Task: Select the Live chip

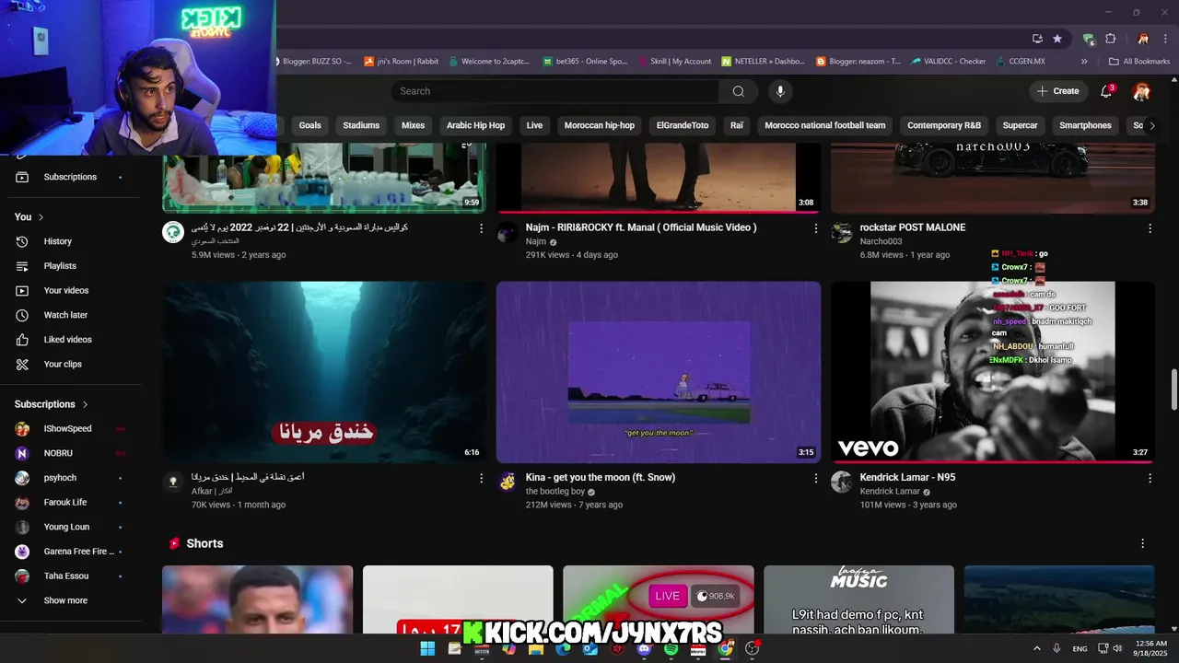Action: coord(534,125)
